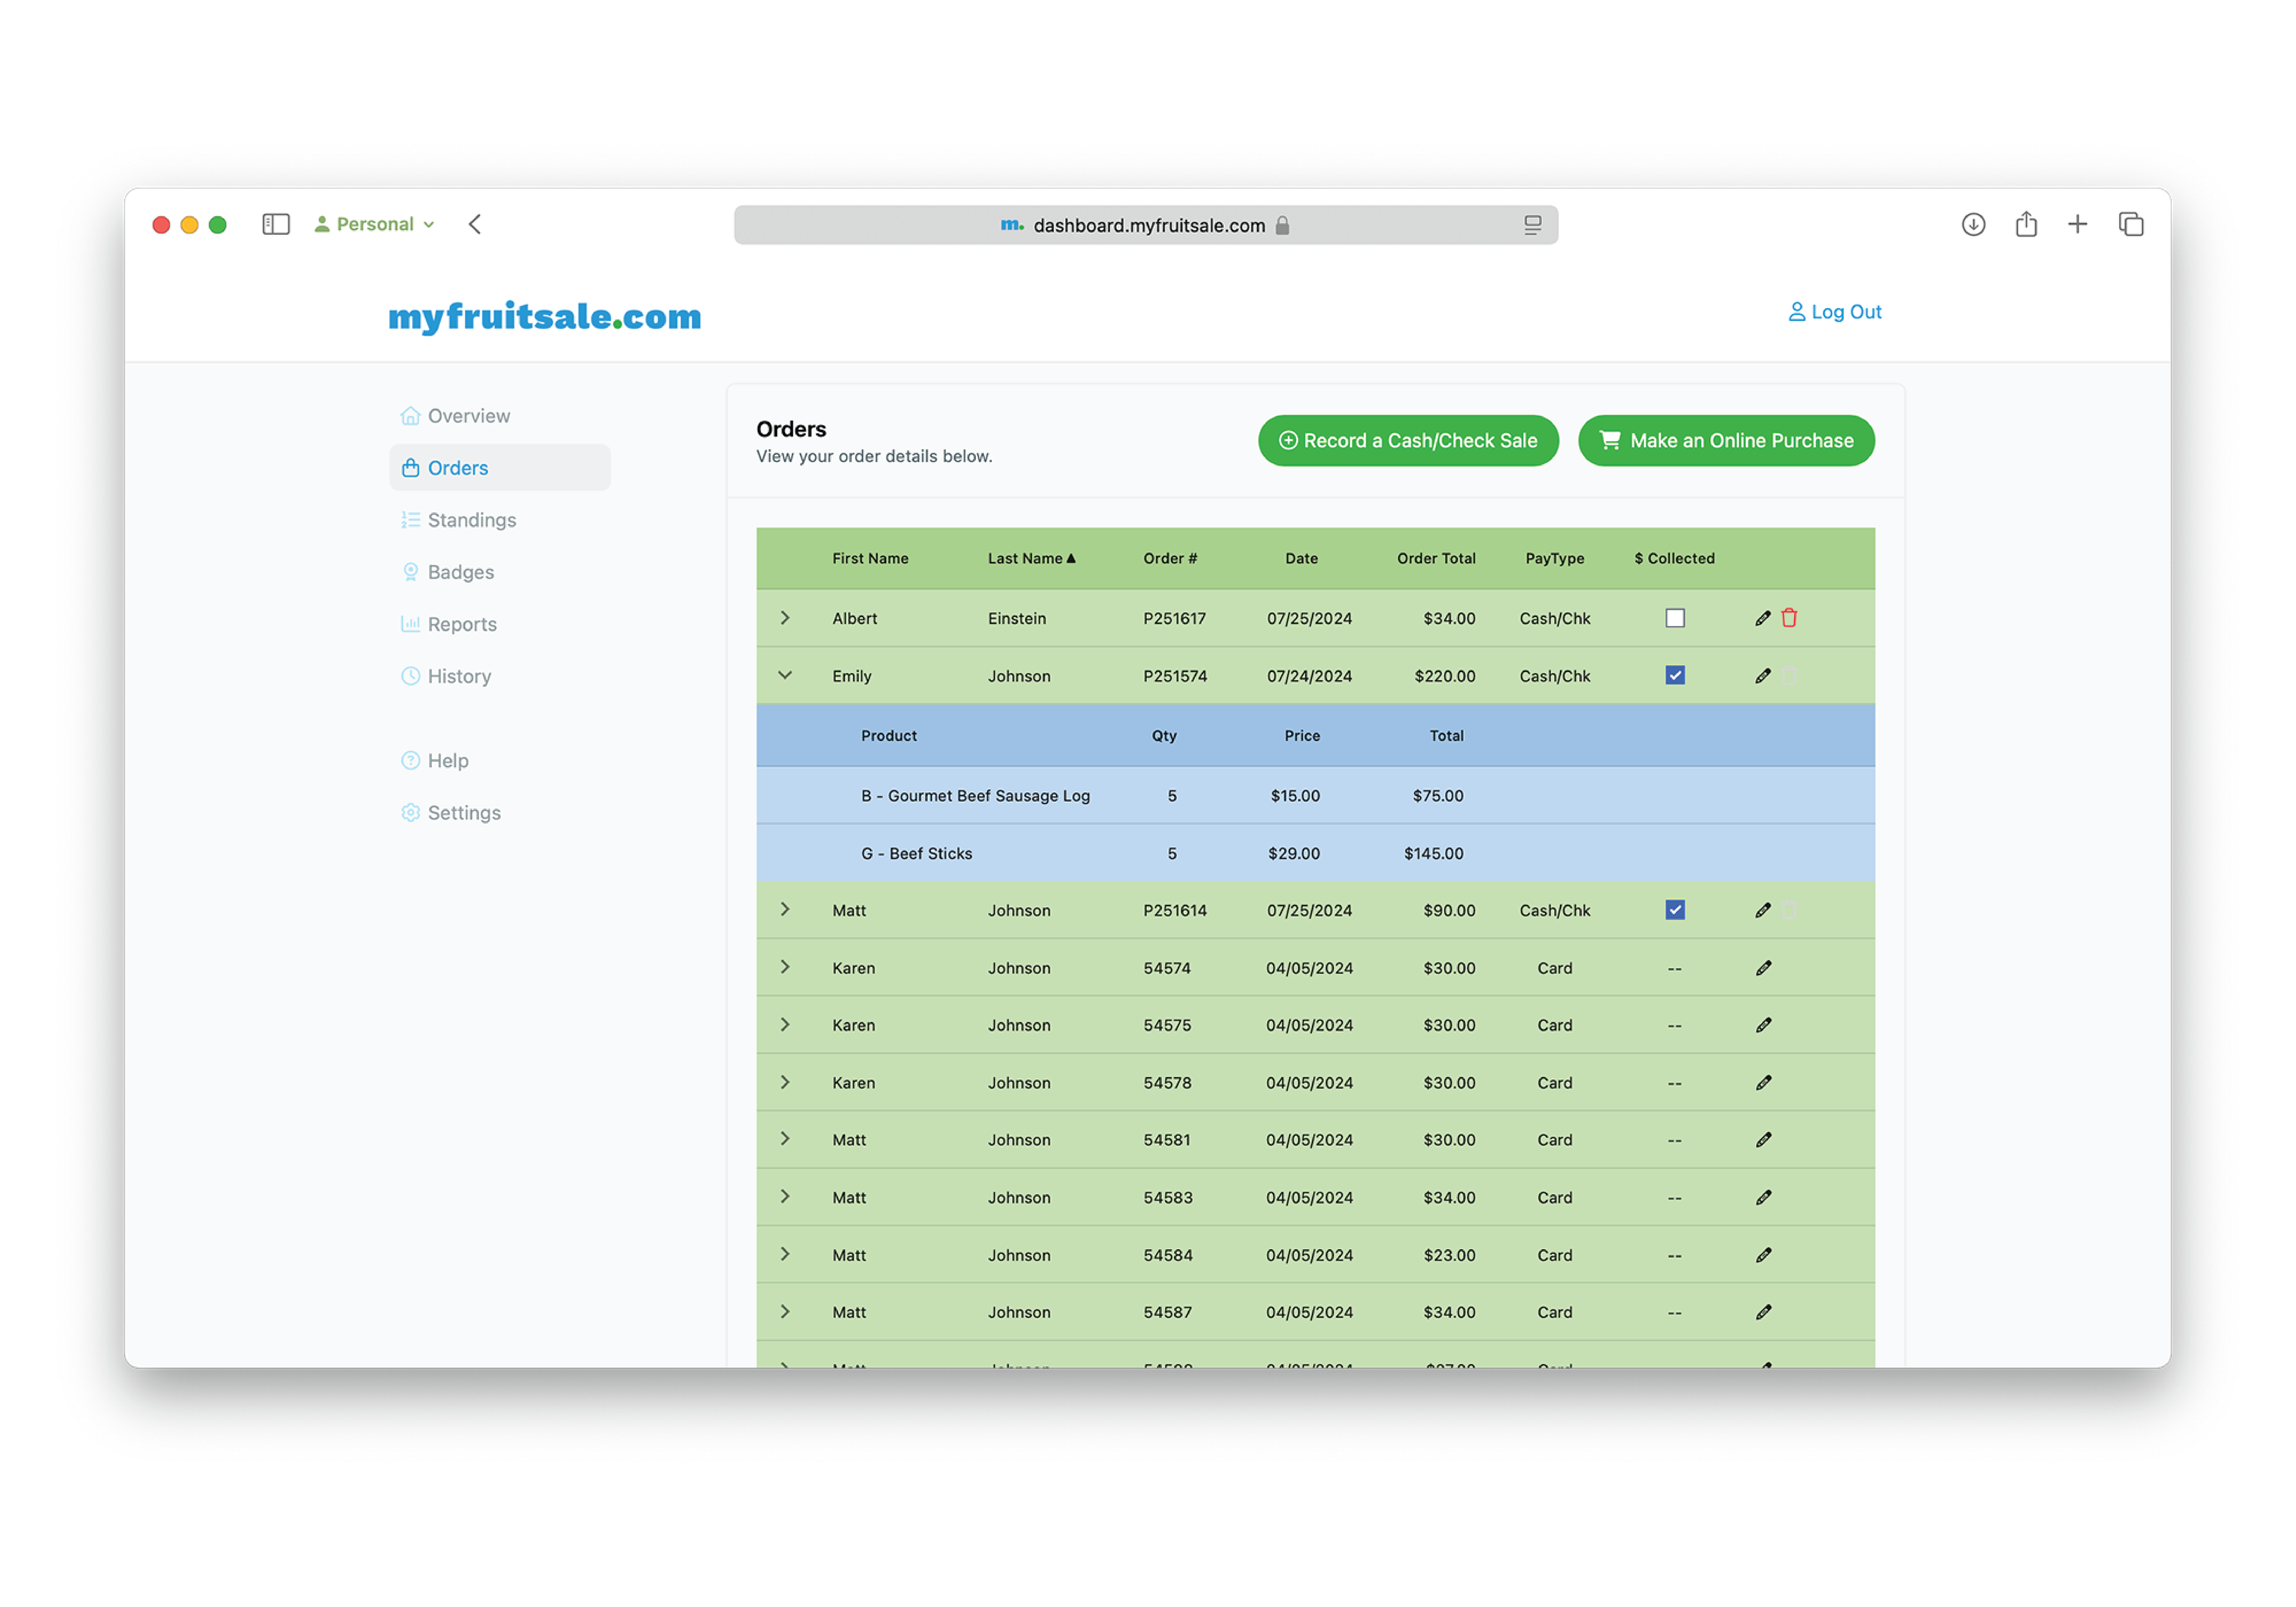Expand Matt Johnson order 54584

point(785,1254)
